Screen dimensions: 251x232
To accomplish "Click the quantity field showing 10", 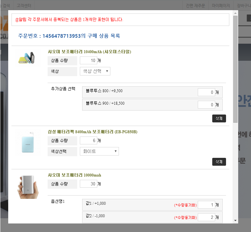I will (x=88, y=61).
